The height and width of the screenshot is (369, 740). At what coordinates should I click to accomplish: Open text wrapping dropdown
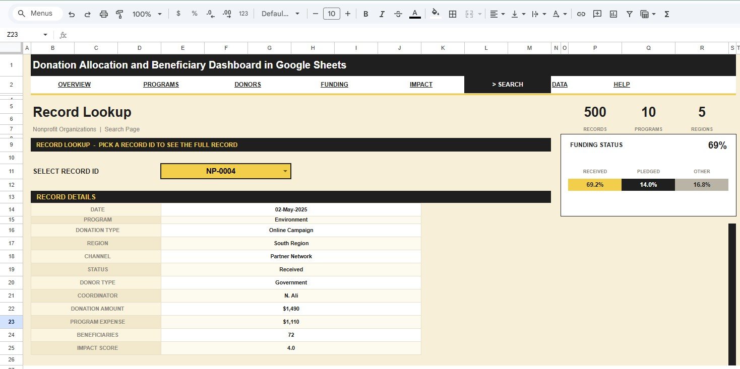coord(539,14)
